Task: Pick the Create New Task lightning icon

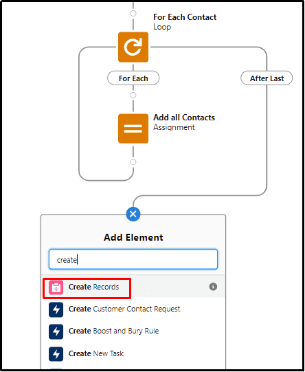Action: 56,354
